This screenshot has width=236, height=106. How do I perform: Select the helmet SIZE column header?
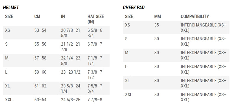[x=9, y=16]
